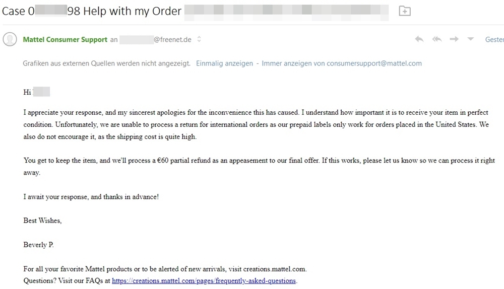Expand recipient details via up-down arrows
This screenshot has width=504, height=289.
tap(199, 39)
